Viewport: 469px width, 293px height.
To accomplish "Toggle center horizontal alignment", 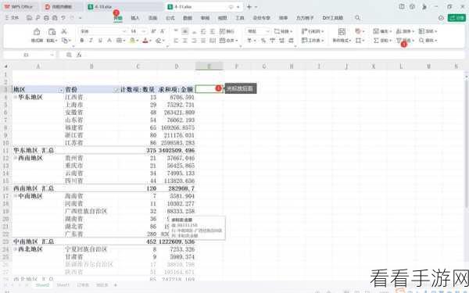I will point(185,41).
